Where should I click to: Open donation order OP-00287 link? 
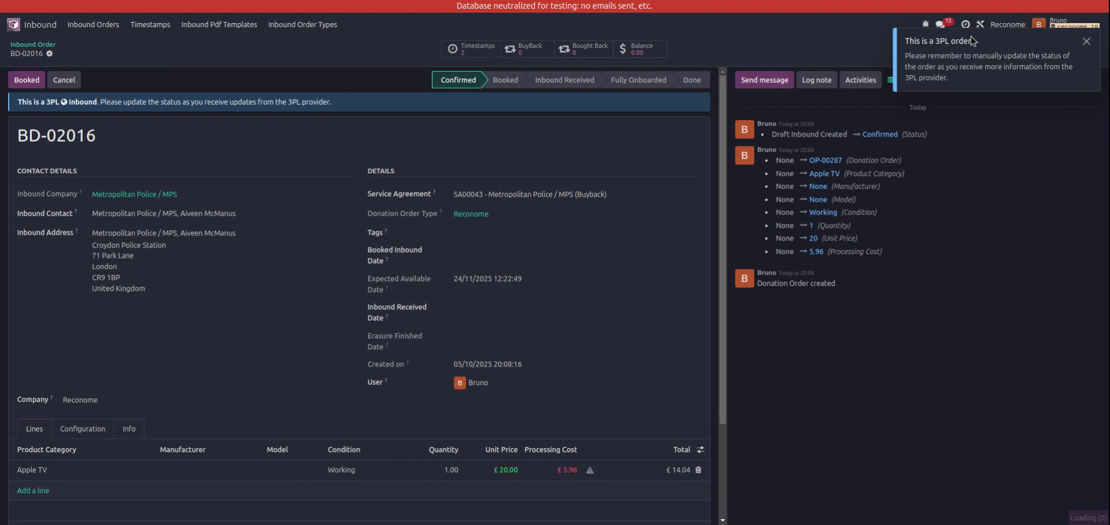pos(826,160)
